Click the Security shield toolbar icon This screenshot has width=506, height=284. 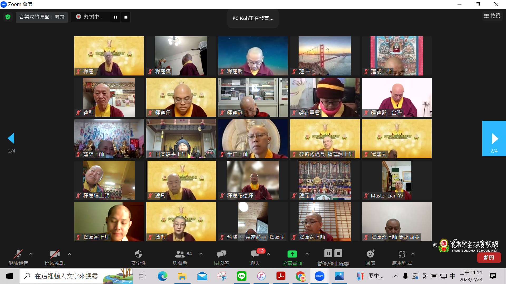(x=138, y=254)
